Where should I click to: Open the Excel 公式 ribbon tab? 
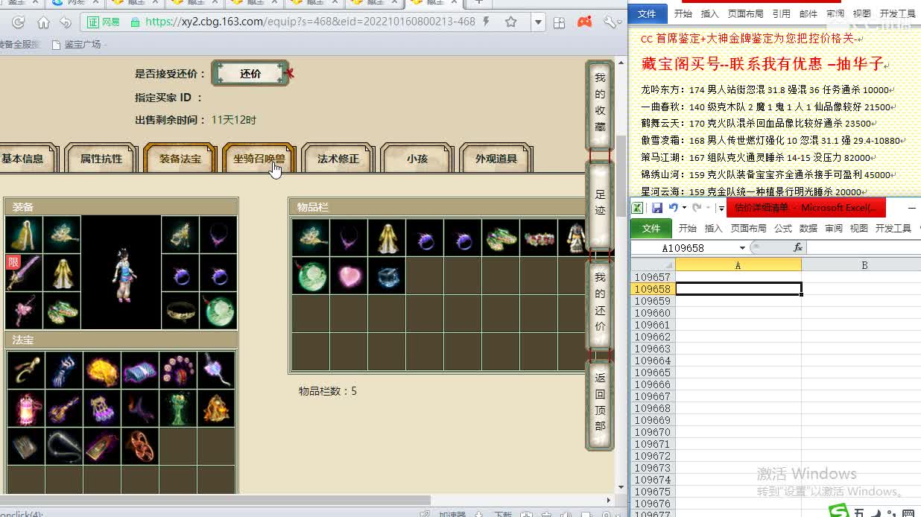pyautogui.click(x=783, y=229)
